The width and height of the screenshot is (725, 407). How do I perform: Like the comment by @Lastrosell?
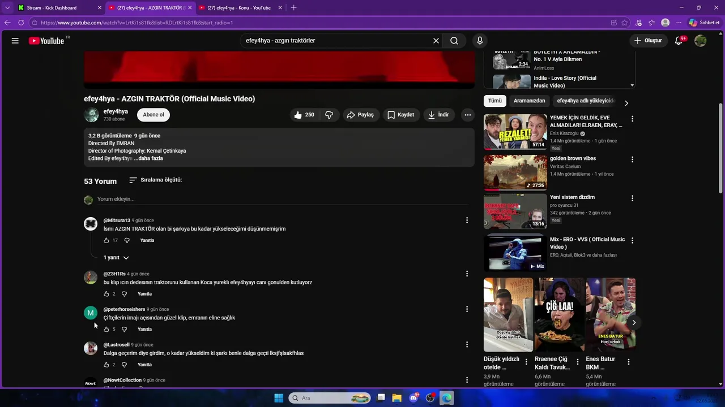pyautogui.click(x=106, y=365)
